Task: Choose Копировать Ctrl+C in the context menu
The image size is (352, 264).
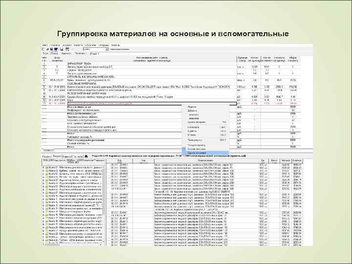Action: 205,127
